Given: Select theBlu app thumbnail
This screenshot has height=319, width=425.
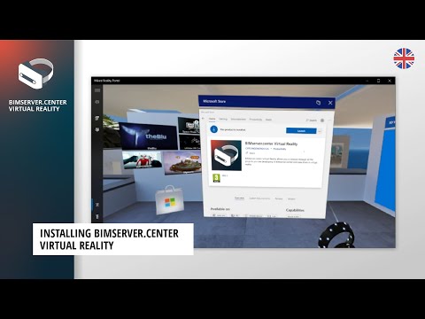Looking at the screenshot, I should [x=149, y=136].
